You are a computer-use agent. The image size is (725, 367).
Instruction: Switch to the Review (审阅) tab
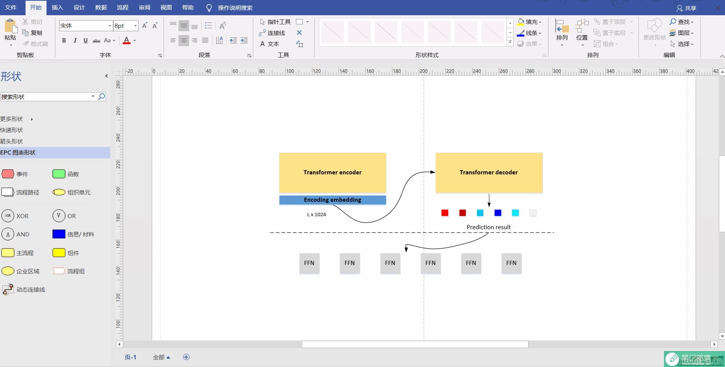[x=144, y=8]
